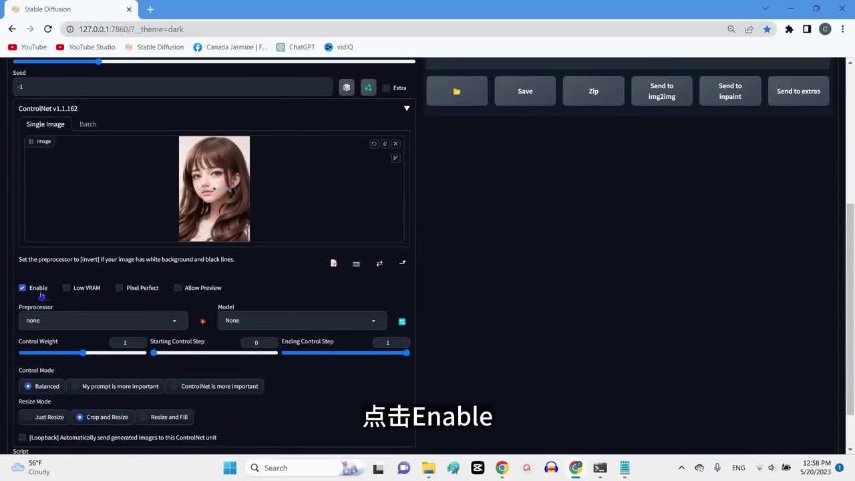Click the swap dimensions arrows icon
Image resolution: width=855 pixels, height=481 pixels.
(379, 263)
